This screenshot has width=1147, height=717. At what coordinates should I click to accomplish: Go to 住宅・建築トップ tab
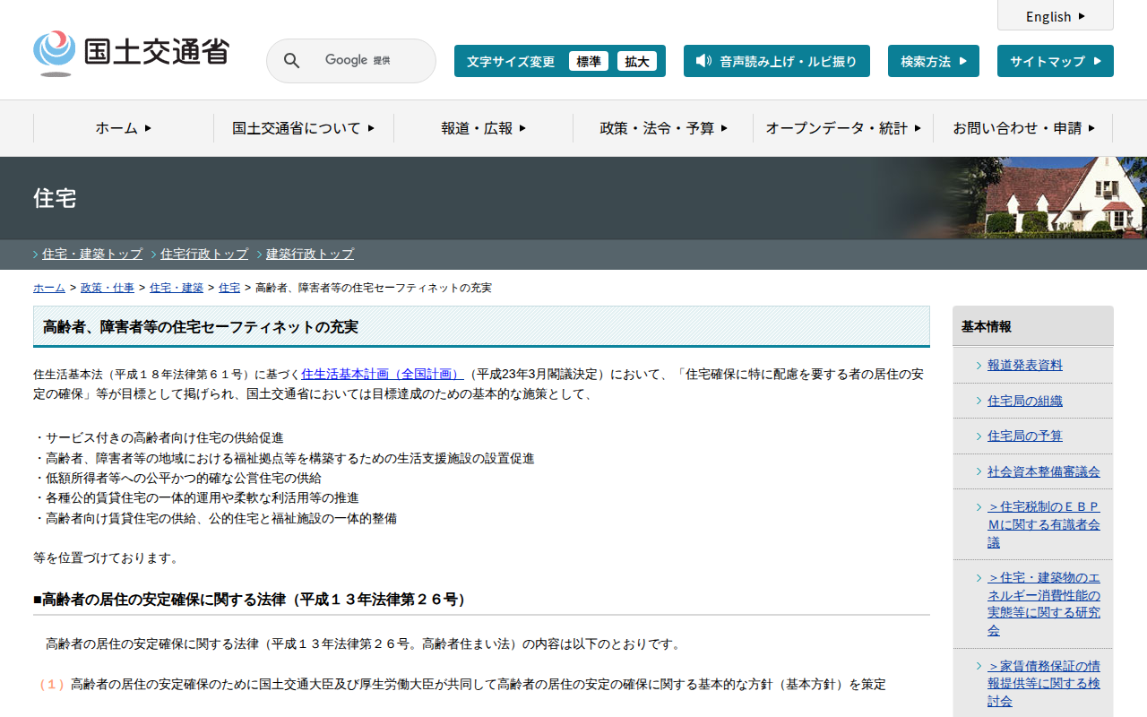pyautogui.click(x=92, y=254)
